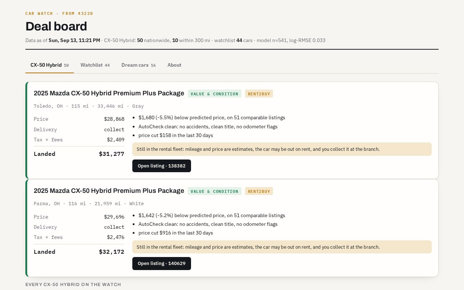Click AutoCheck clean bullet on Parma card

(x=208, y=224)
